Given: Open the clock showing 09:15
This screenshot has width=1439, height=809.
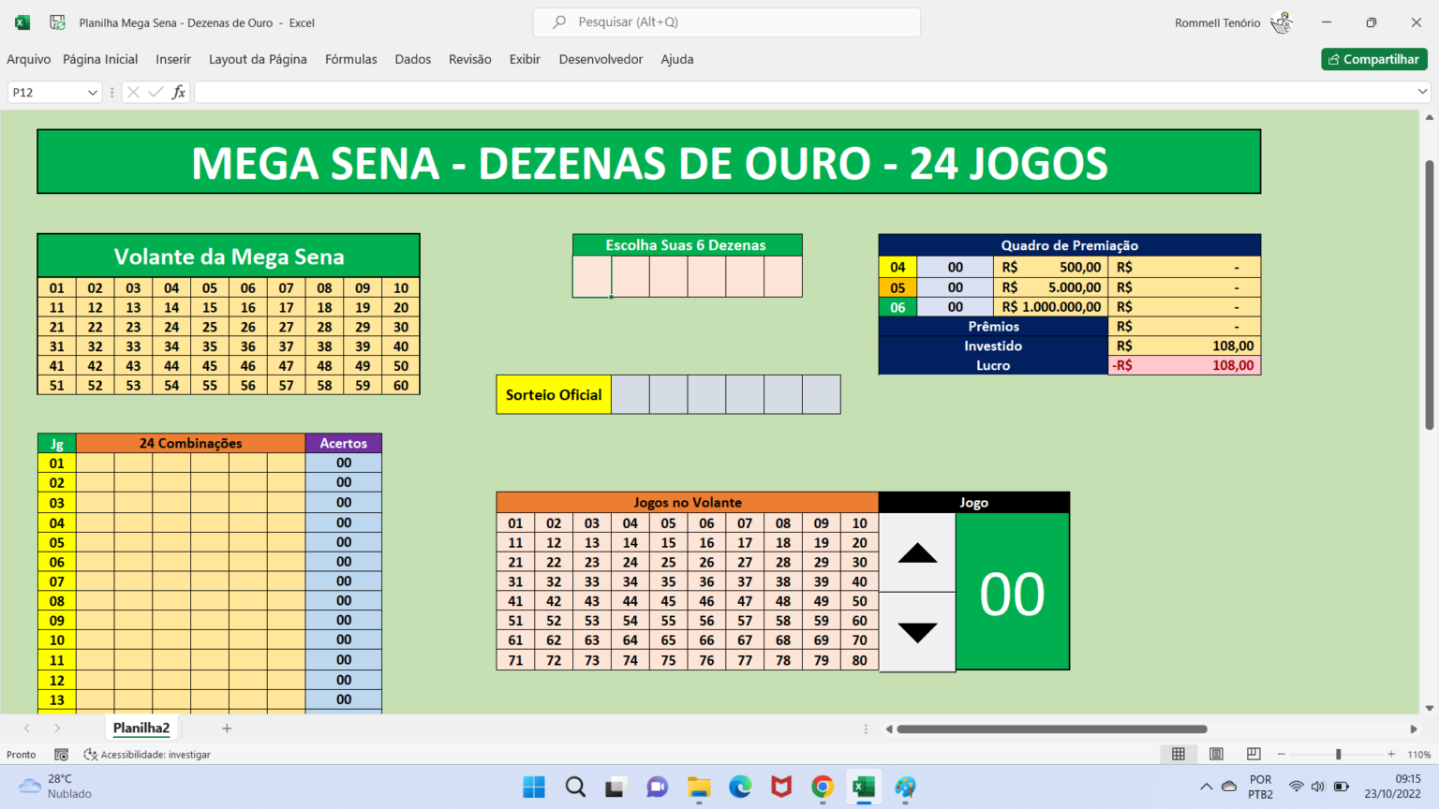Looking at the screenshot, I should [1392, 787].
